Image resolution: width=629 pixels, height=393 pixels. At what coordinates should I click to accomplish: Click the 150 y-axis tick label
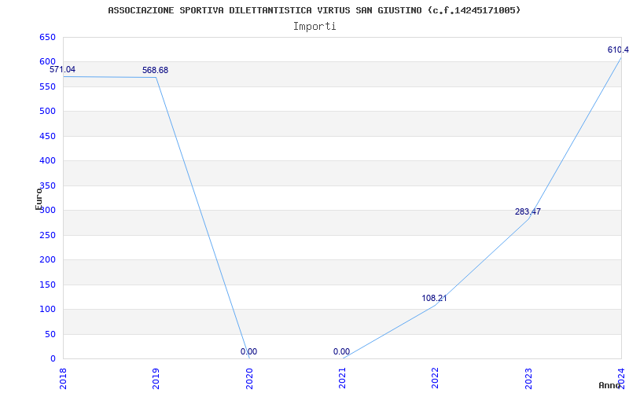[x=47, y=285]
